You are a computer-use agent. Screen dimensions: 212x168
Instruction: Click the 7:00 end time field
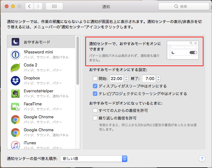click(x=149, y=78)
